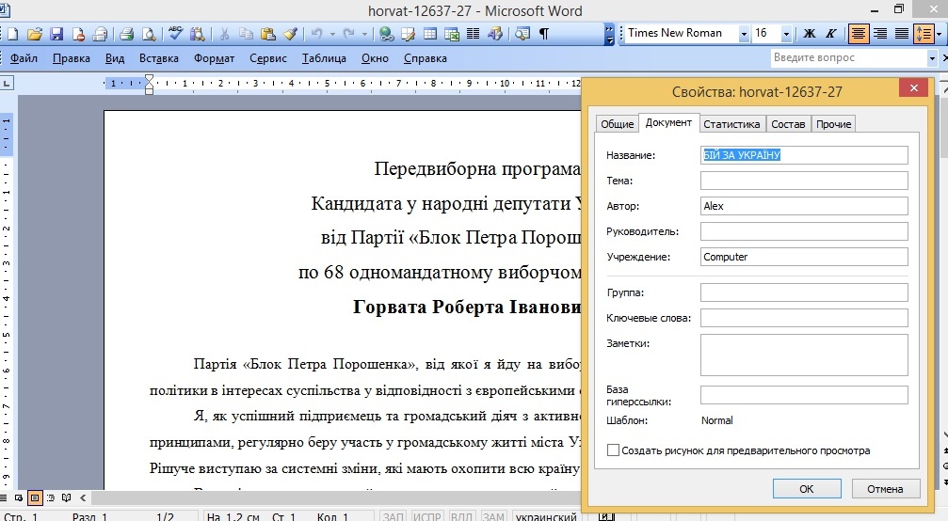Open the Сервис menu
This screenshot has width=948, height=521.
pyautogui.click(x=268, y=58)
